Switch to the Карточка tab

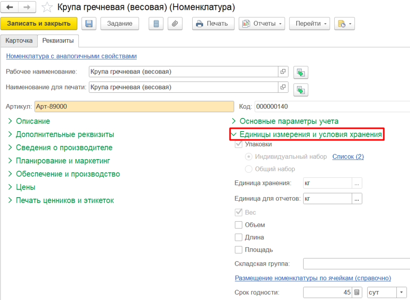[19, 41]
